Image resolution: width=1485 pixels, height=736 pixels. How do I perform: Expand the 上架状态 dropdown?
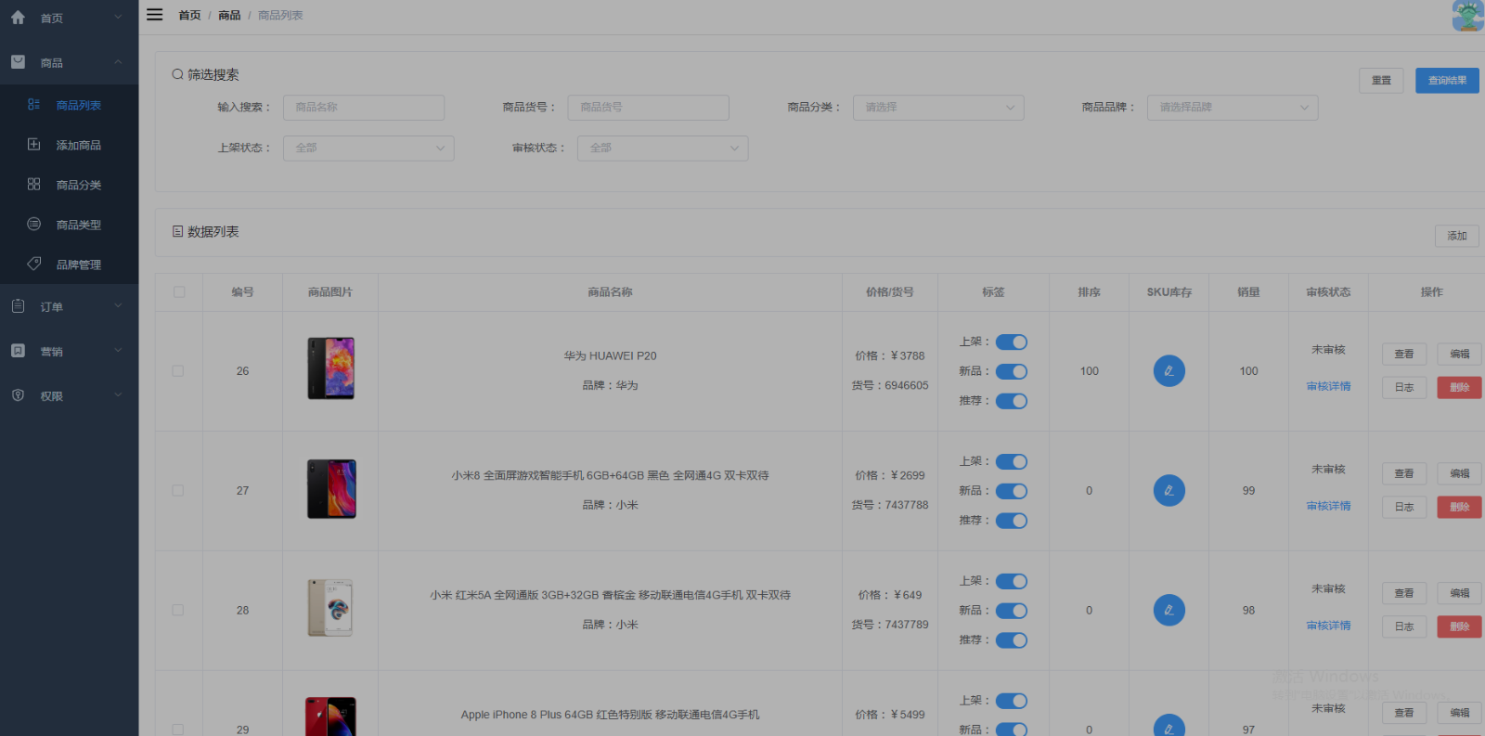[368, 148]
